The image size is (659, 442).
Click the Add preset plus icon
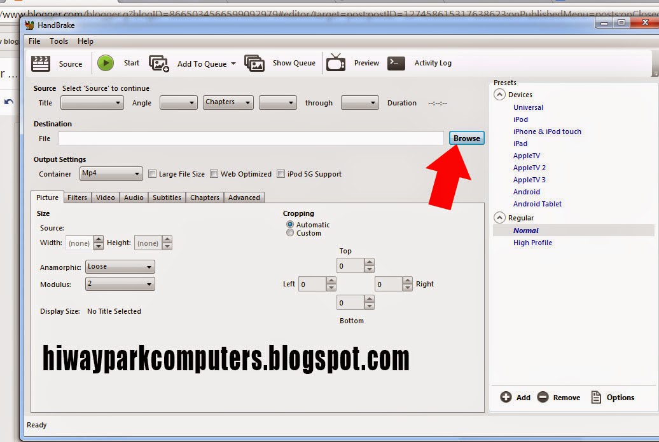506,397
